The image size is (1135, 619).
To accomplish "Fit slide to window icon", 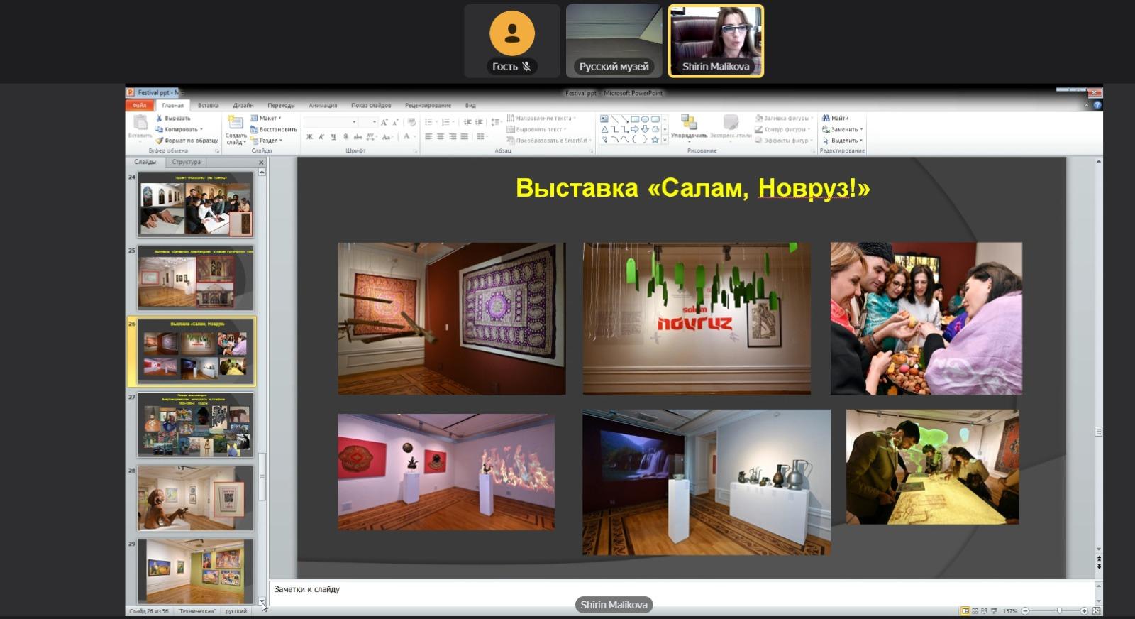I will click(1096, 610).
